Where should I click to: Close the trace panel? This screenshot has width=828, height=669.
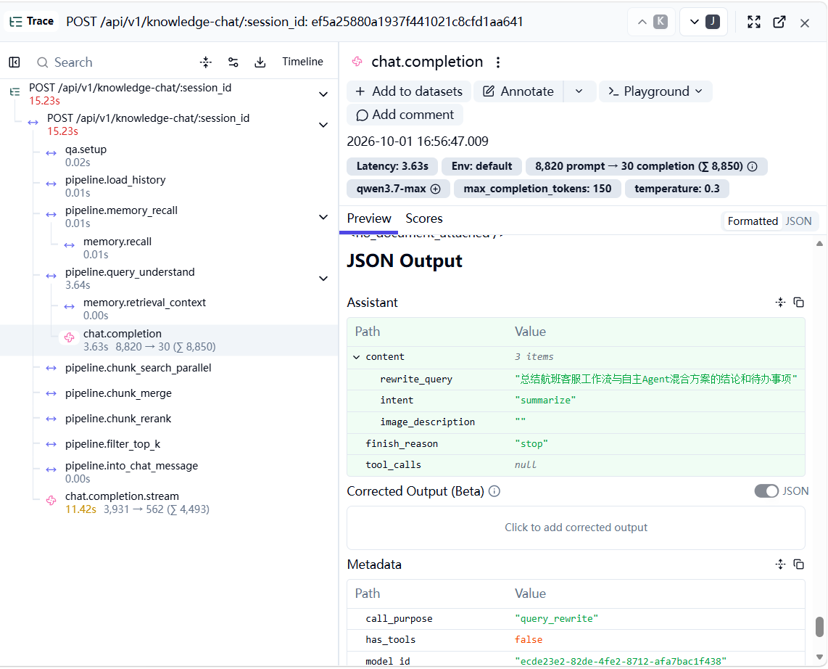(x=805, y=22)
